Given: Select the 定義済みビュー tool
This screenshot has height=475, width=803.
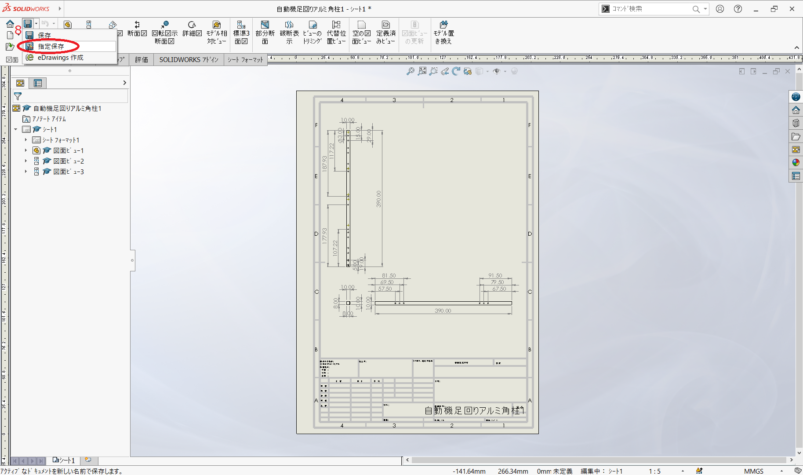Looking at the screenshot, I should point(386,33).
